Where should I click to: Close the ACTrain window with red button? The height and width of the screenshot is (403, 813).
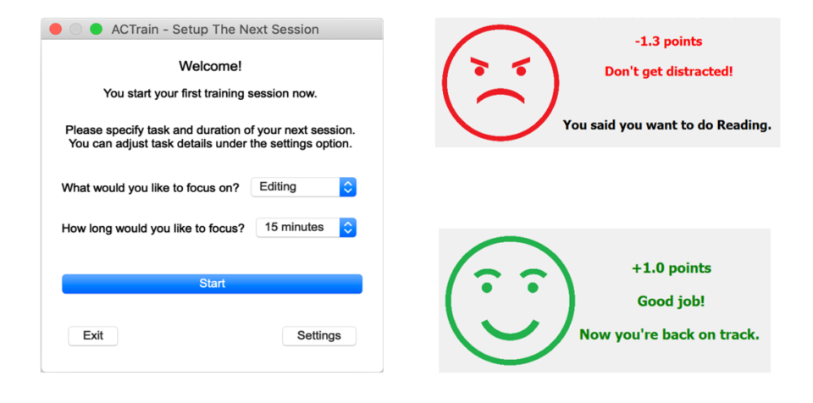(x=56, y=30)
